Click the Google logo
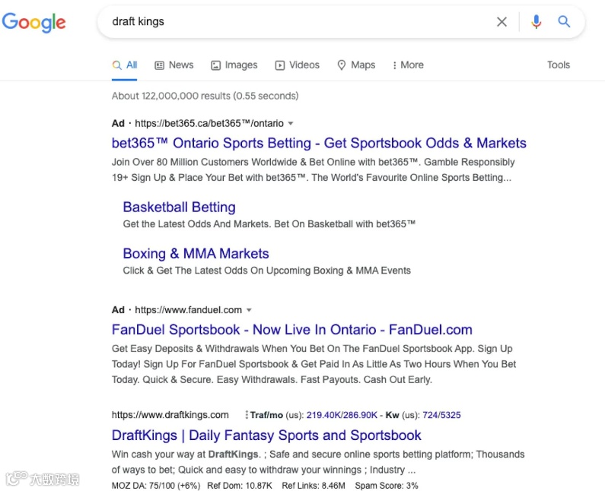The width and height of the screenshot is (605, 491). [x=34, y=22]
